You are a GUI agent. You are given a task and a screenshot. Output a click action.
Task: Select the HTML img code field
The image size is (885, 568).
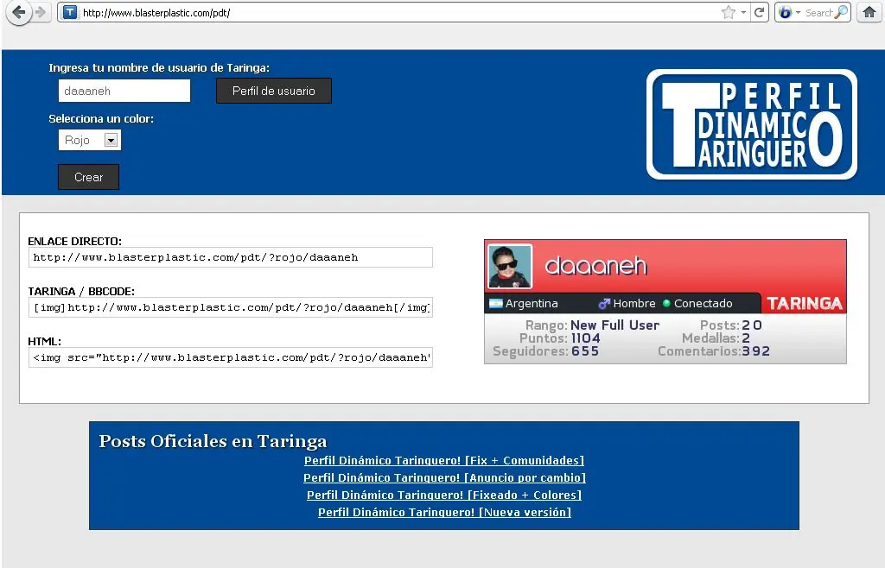coord(230,358)
